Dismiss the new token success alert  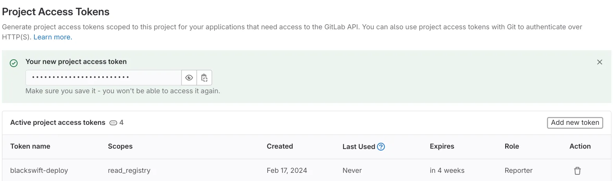coord(600,62)
